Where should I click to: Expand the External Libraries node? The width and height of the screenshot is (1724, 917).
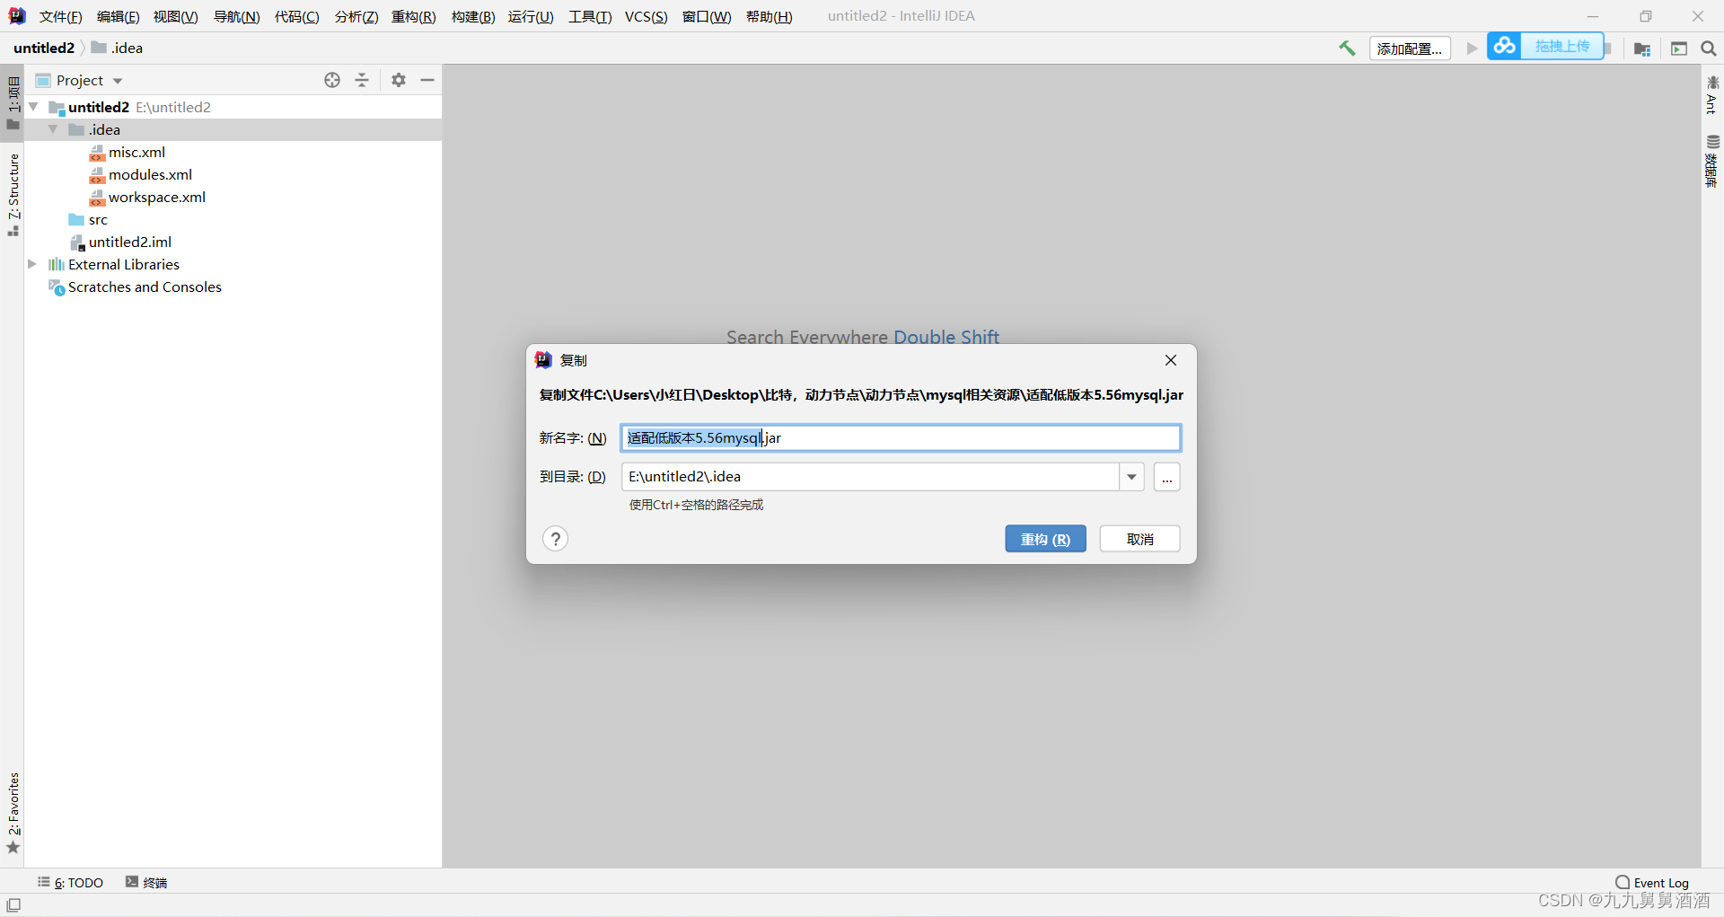point(32,264)
